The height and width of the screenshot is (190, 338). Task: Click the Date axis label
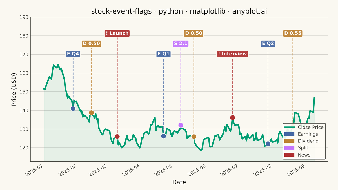179,182
